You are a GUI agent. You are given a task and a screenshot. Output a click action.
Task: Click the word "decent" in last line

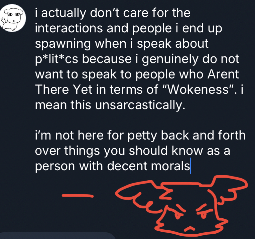coord(127,166)
